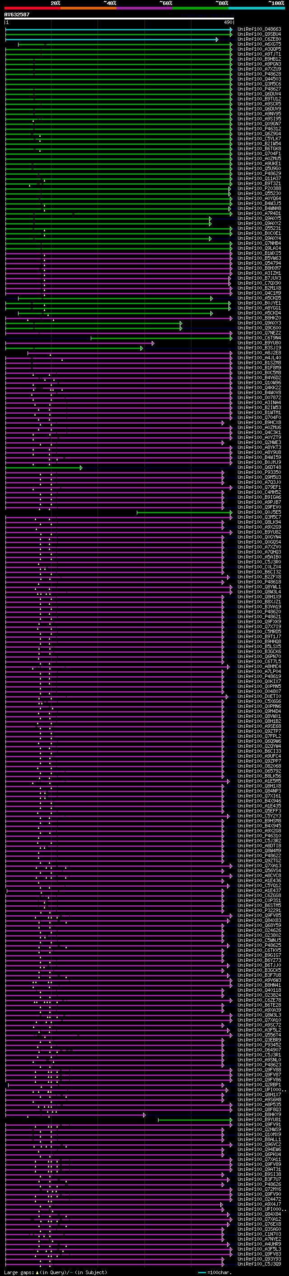
Task: Select hit UniRef100_A9TJT1
Action: (x=259, y=54)
